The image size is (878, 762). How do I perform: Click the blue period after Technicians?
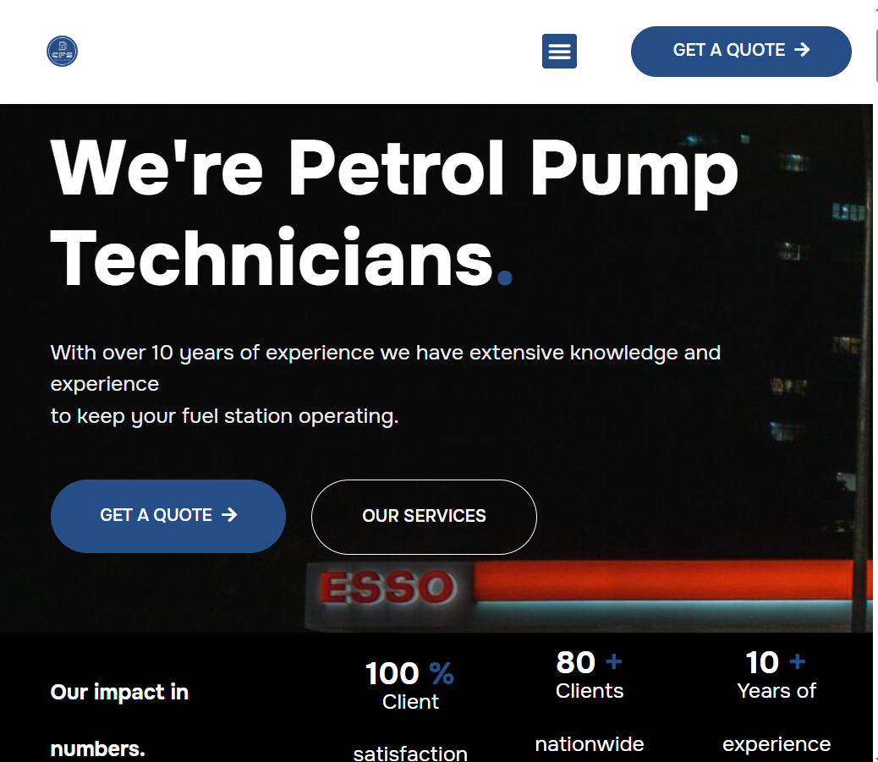[505, 277]
